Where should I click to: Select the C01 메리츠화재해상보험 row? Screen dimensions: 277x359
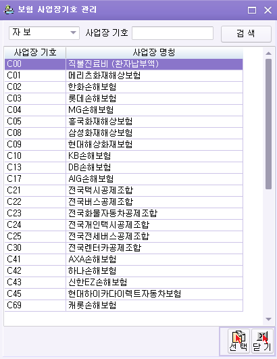tap(124, 76)
